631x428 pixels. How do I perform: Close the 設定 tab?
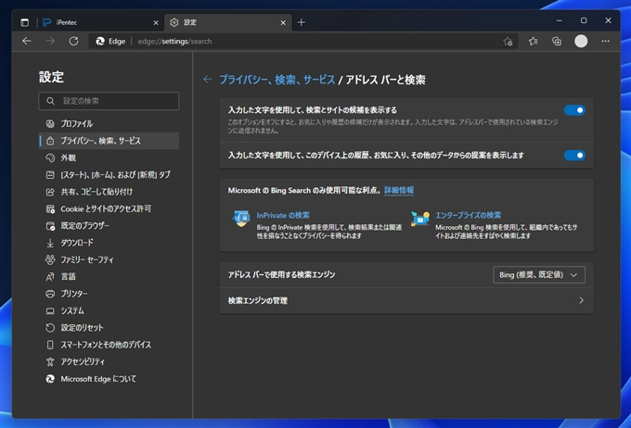[x=283, y=23]
